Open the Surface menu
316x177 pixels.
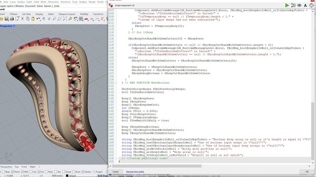pyautogui.click(x=21, y=2)
